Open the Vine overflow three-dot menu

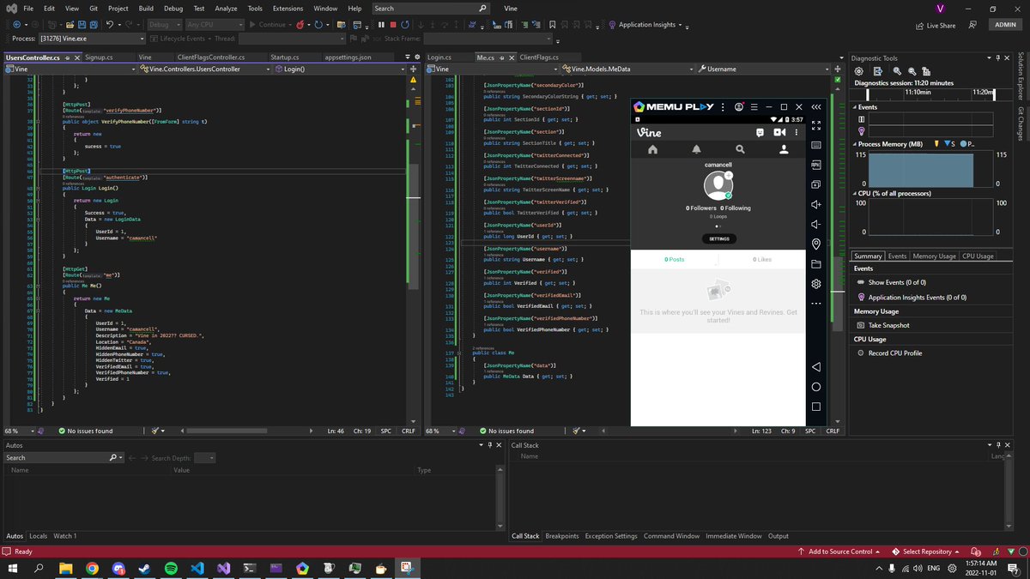pos(797,132)
